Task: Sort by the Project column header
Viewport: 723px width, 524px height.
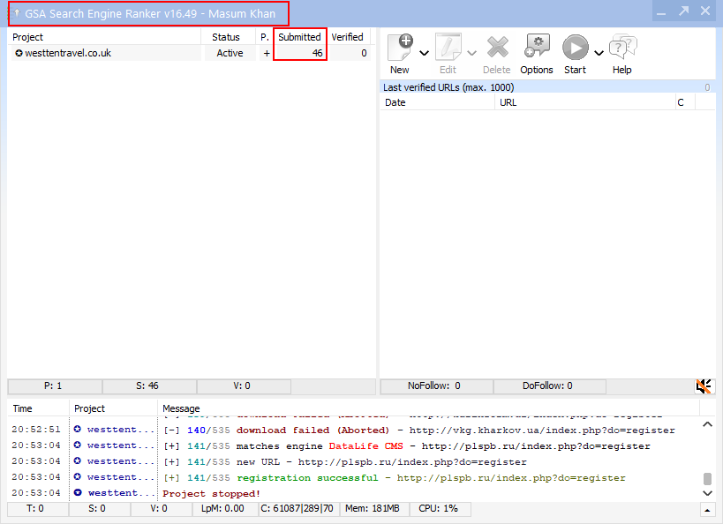Action: pyautogui.click(x=105, y=37)
